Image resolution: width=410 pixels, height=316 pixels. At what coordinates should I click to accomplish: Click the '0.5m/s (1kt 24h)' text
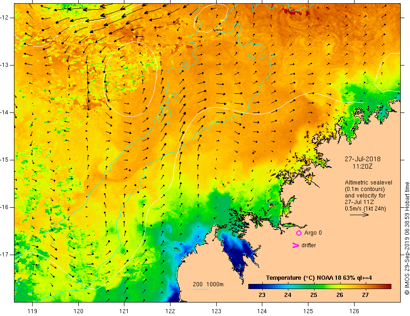[x=365, y=209]
